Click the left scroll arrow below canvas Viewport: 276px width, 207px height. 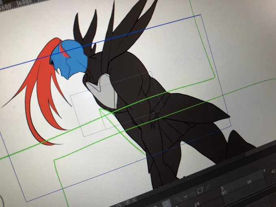tap(134, 200)
